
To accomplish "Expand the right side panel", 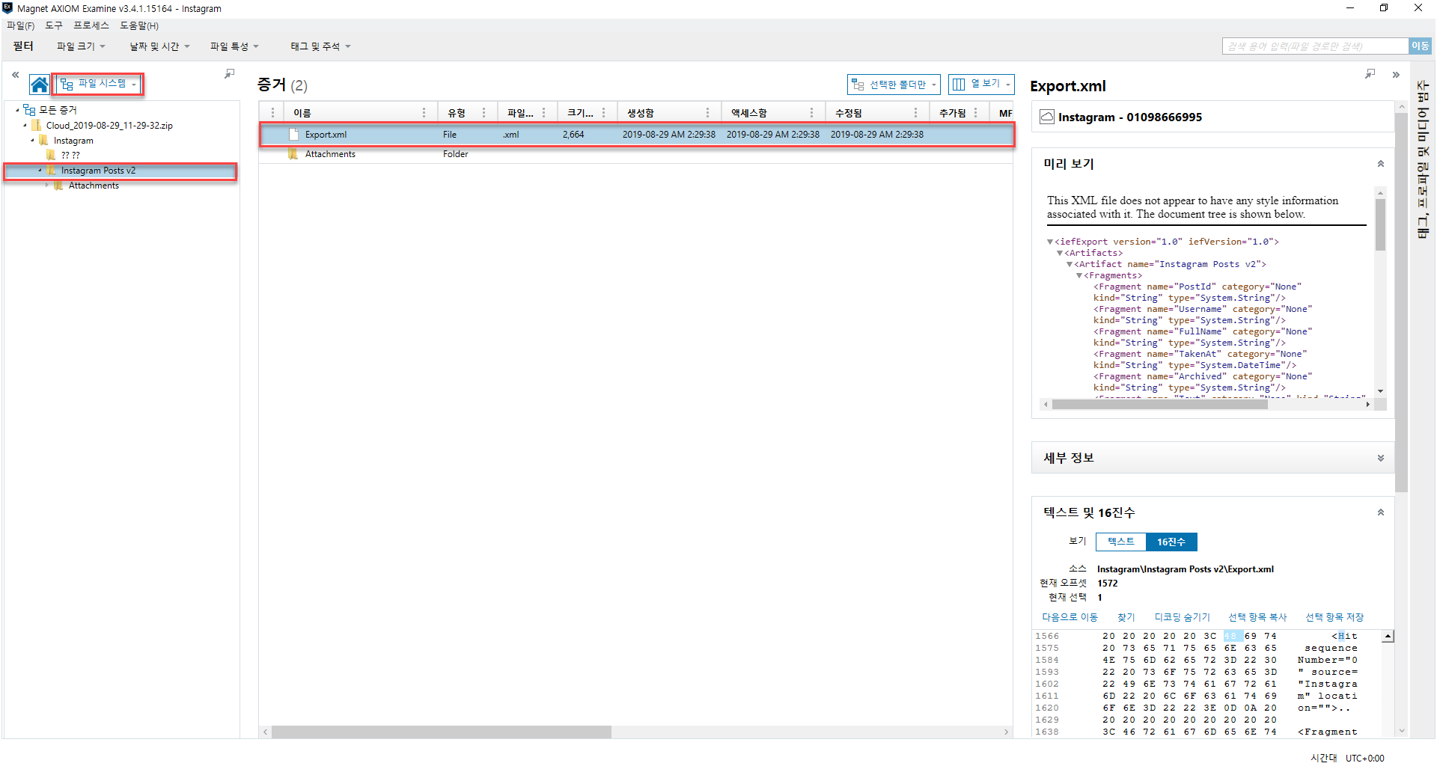I will (x=1396, y=75).
